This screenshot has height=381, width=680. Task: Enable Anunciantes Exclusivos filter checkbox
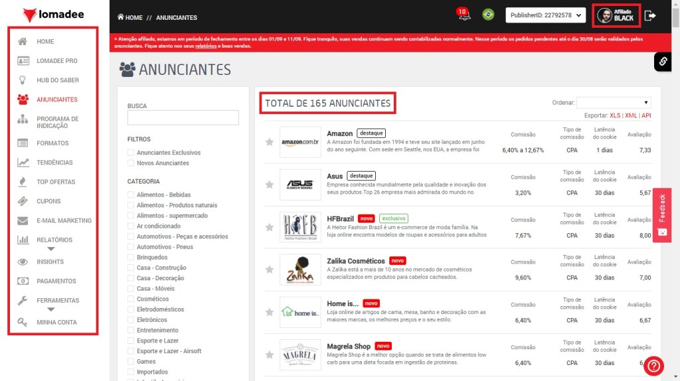(x=131, y=152)
